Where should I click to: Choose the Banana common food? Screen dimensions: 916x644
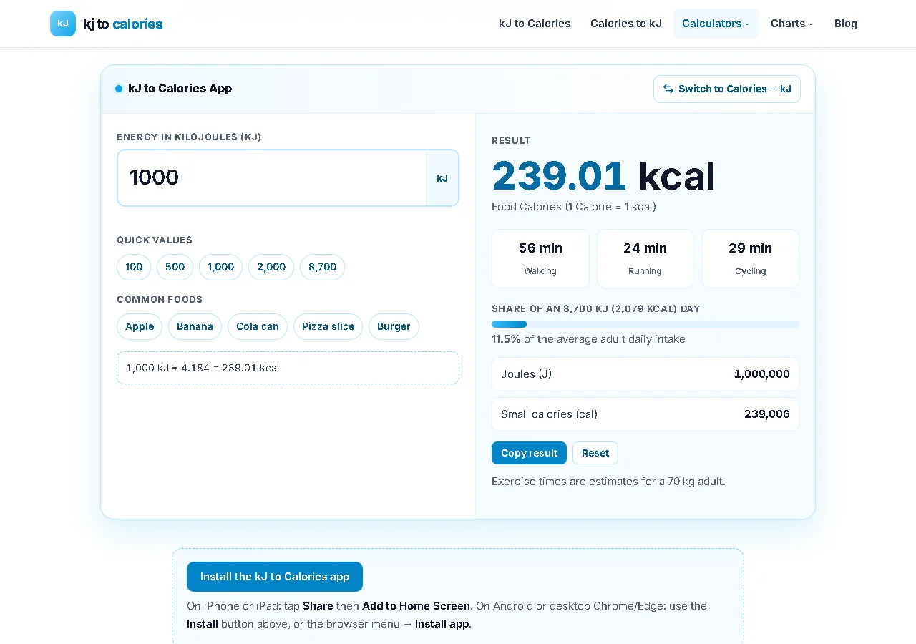tap(195, 326)
